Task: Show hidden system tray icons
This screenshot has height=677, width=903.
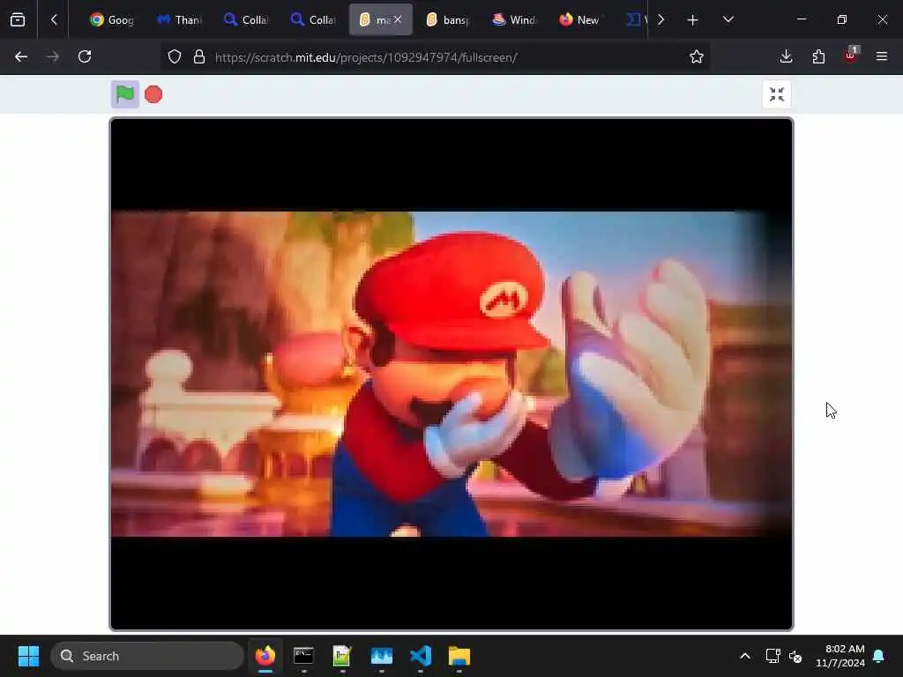Action: tap(744, 656)
